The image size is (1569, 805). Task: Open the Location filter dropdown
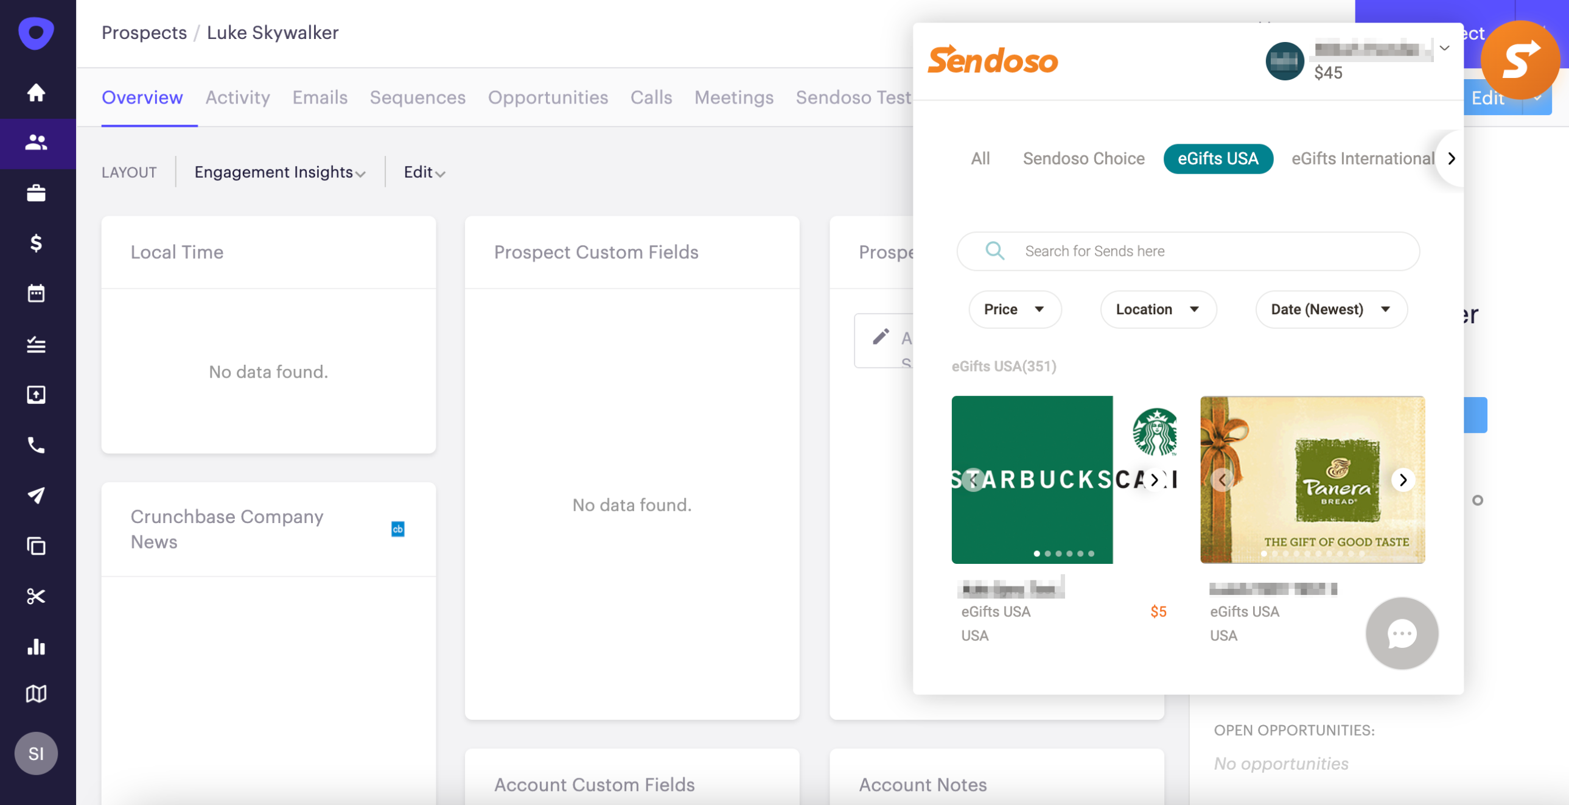(x=1156, y=309)
